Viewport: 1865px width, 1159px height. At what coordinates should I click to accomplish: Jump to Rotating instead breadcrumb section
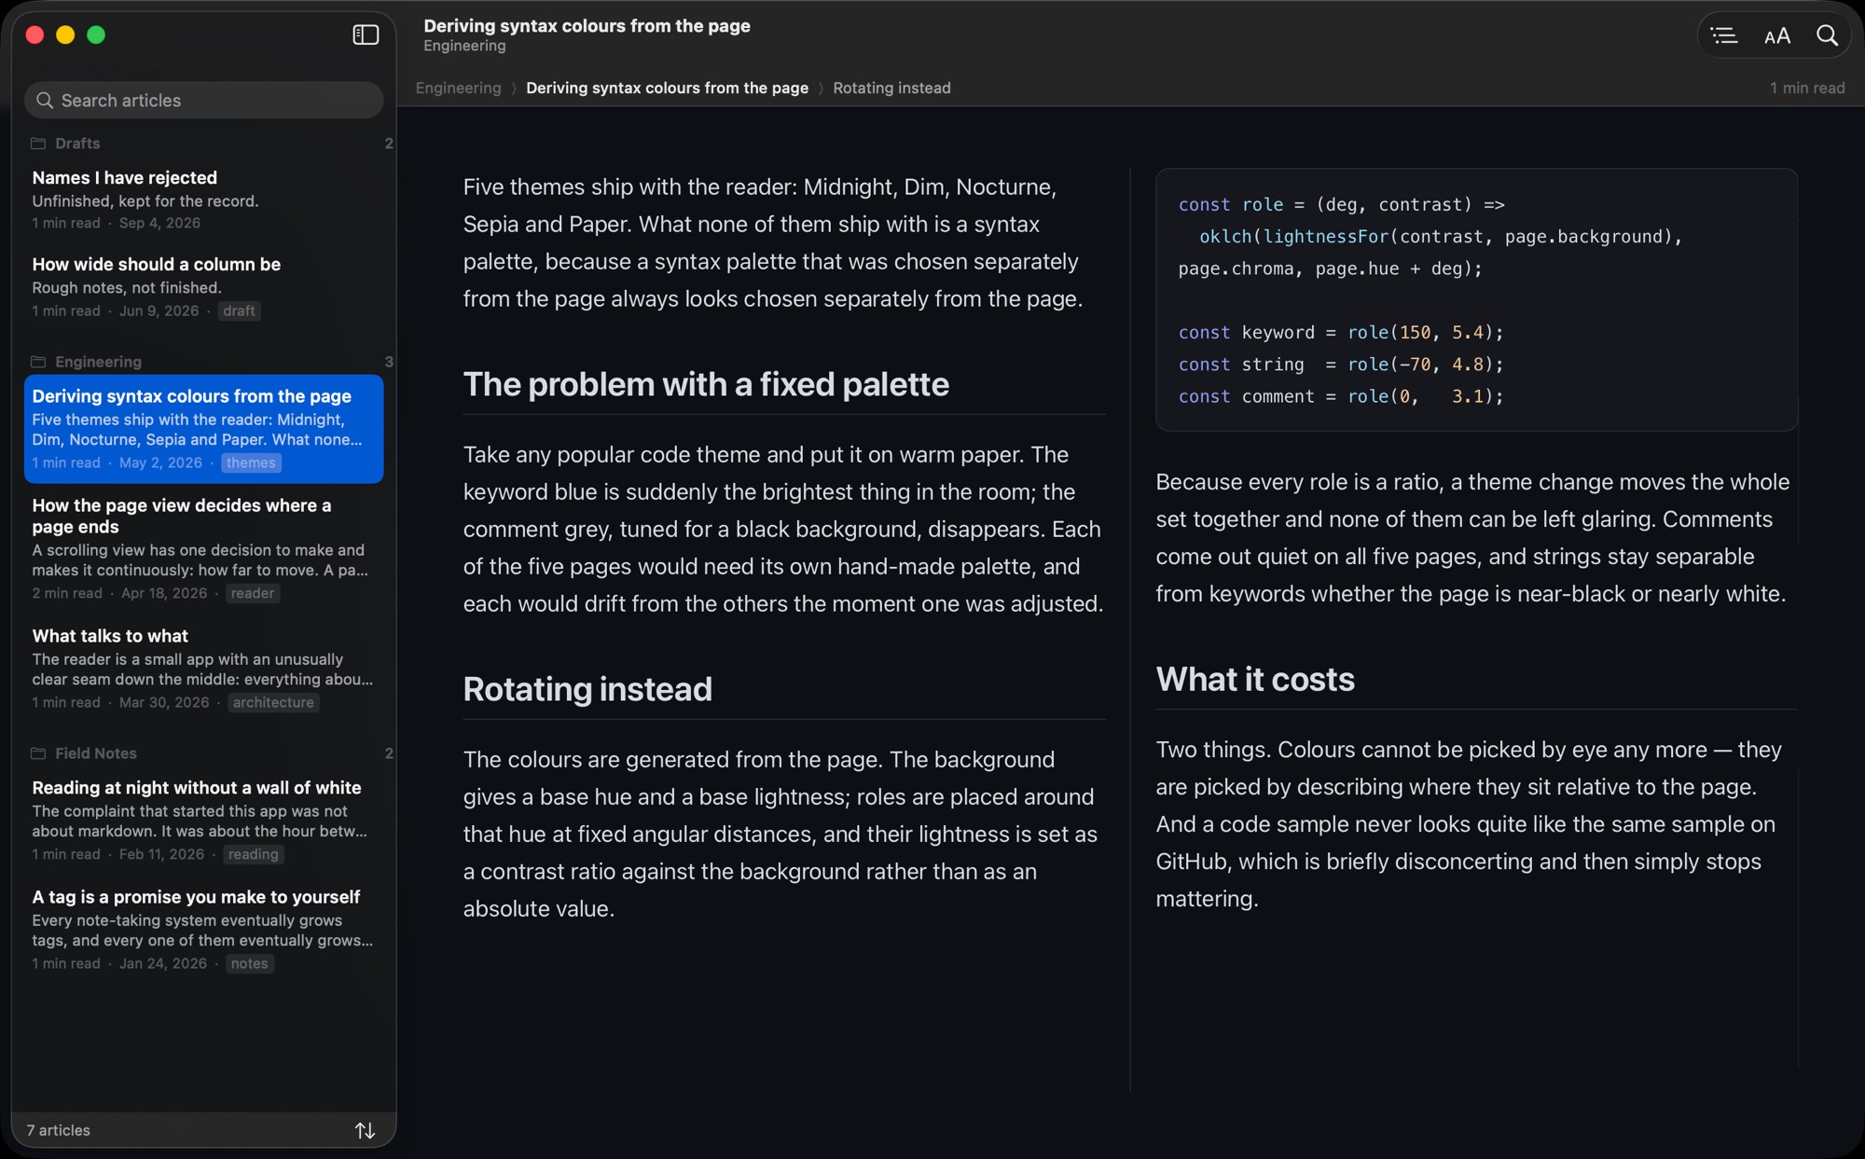[891, 88]
